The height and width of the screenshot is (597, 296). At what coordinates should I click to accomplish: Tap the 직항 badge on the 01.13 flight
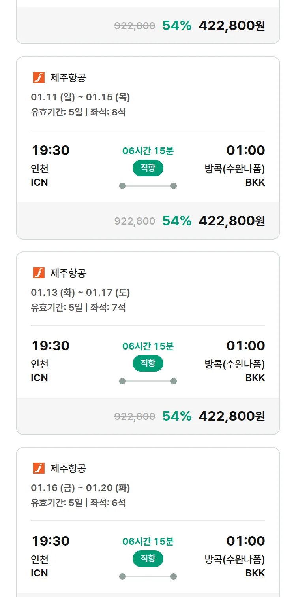tap(148, 363)
